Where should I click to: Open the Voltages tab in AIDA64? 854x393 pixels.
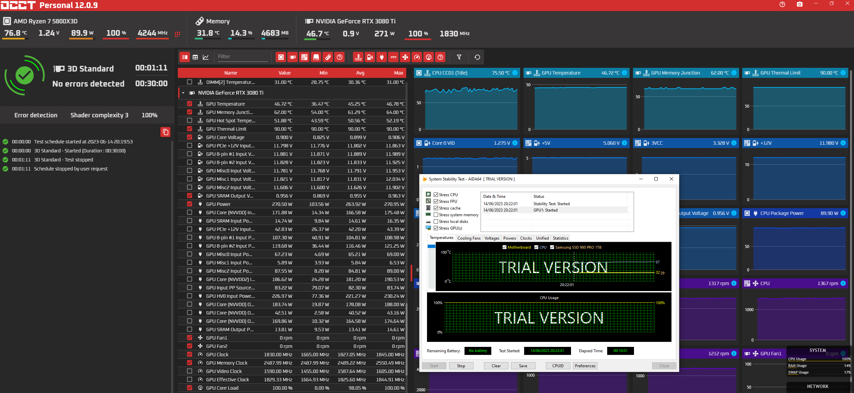click(492, 238)
